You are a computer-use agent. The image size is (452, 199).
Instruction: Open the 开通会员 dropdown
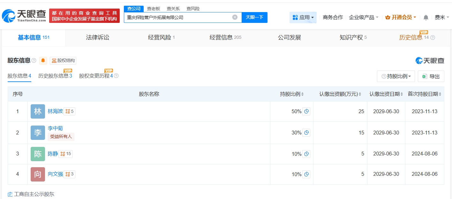[x=401, y=17]
